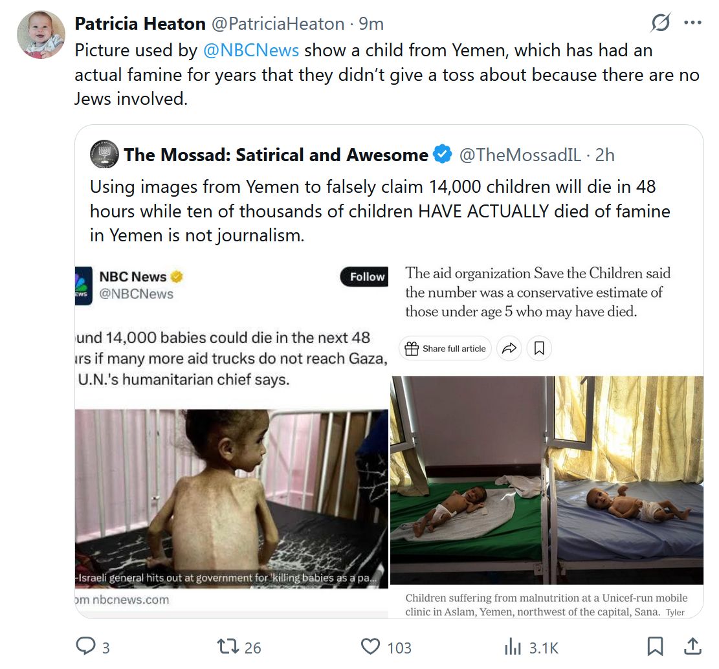
Task: Open The Mossad quoted account avatar
Action: [104, 155]
